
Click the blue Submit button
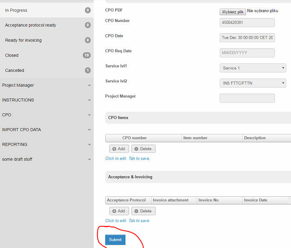(115, 239)
